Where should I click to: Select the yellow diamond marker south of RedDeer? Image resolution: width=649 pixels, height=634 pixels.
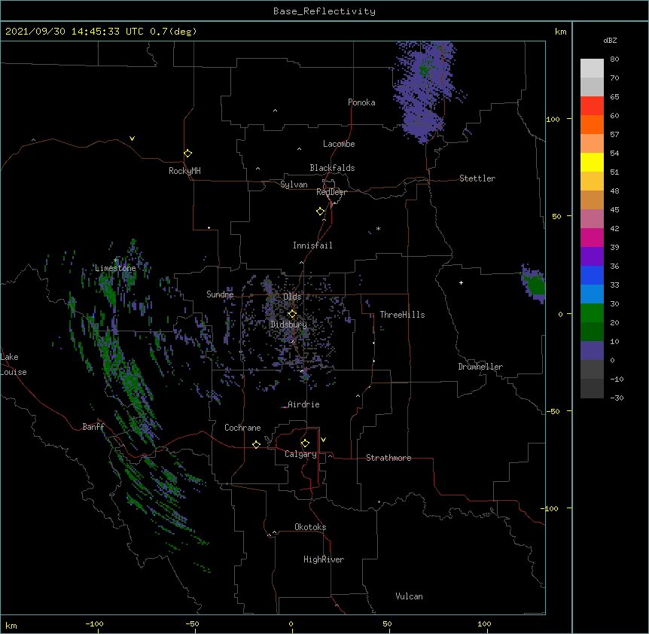point(321,212)
